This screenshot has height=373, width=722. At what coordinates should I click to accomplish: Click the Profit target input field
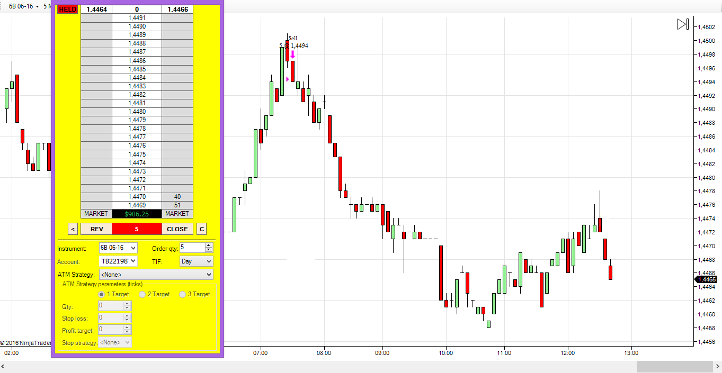(x=111, y=330)
